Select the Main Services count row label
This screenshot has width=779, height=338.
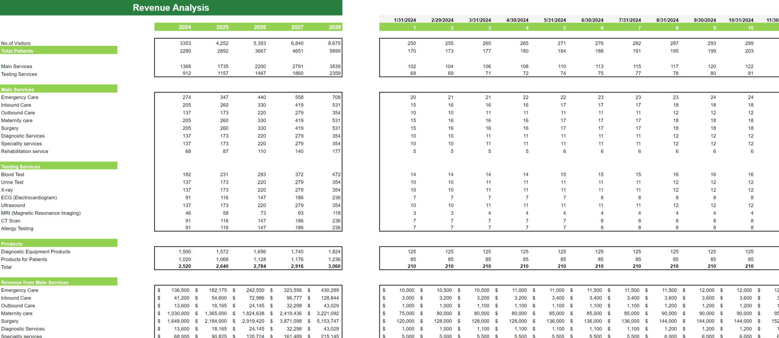click(x=16, y=66)
